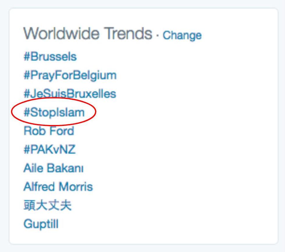Click the word Worldwide in the heading
This screenshot has width=285, height=252.
click(61, 33)
